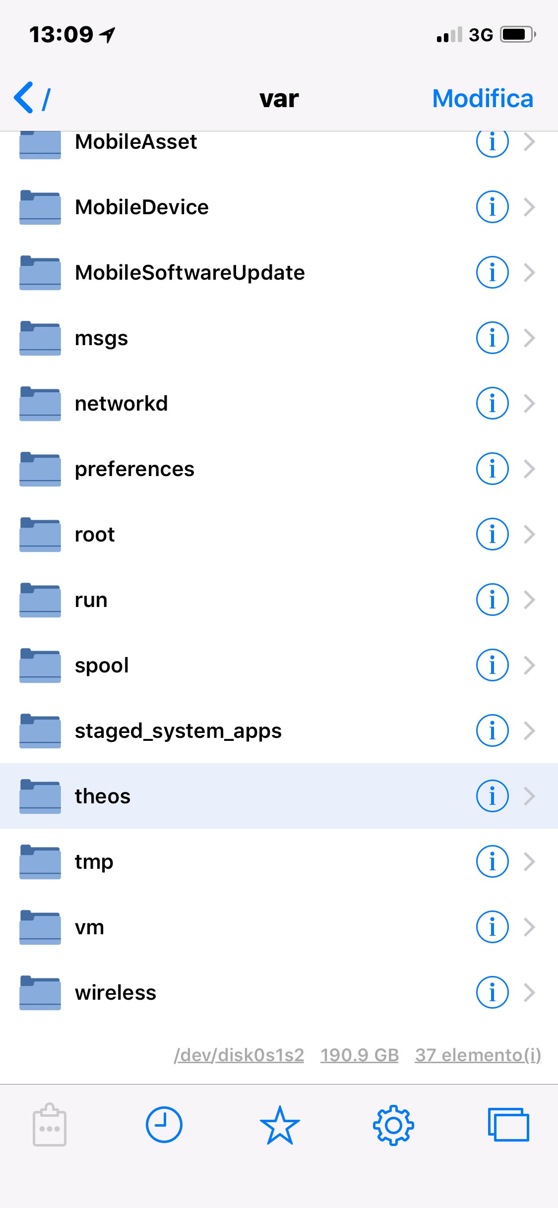Tap the 37 elemento(i) count link
The image size is (558, 1208).
tap(478, 1055)
